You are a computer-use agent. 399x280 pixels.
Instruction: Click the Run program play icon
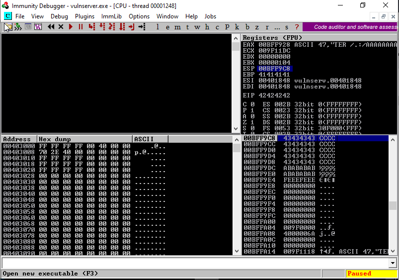click(x=71, y=27)
